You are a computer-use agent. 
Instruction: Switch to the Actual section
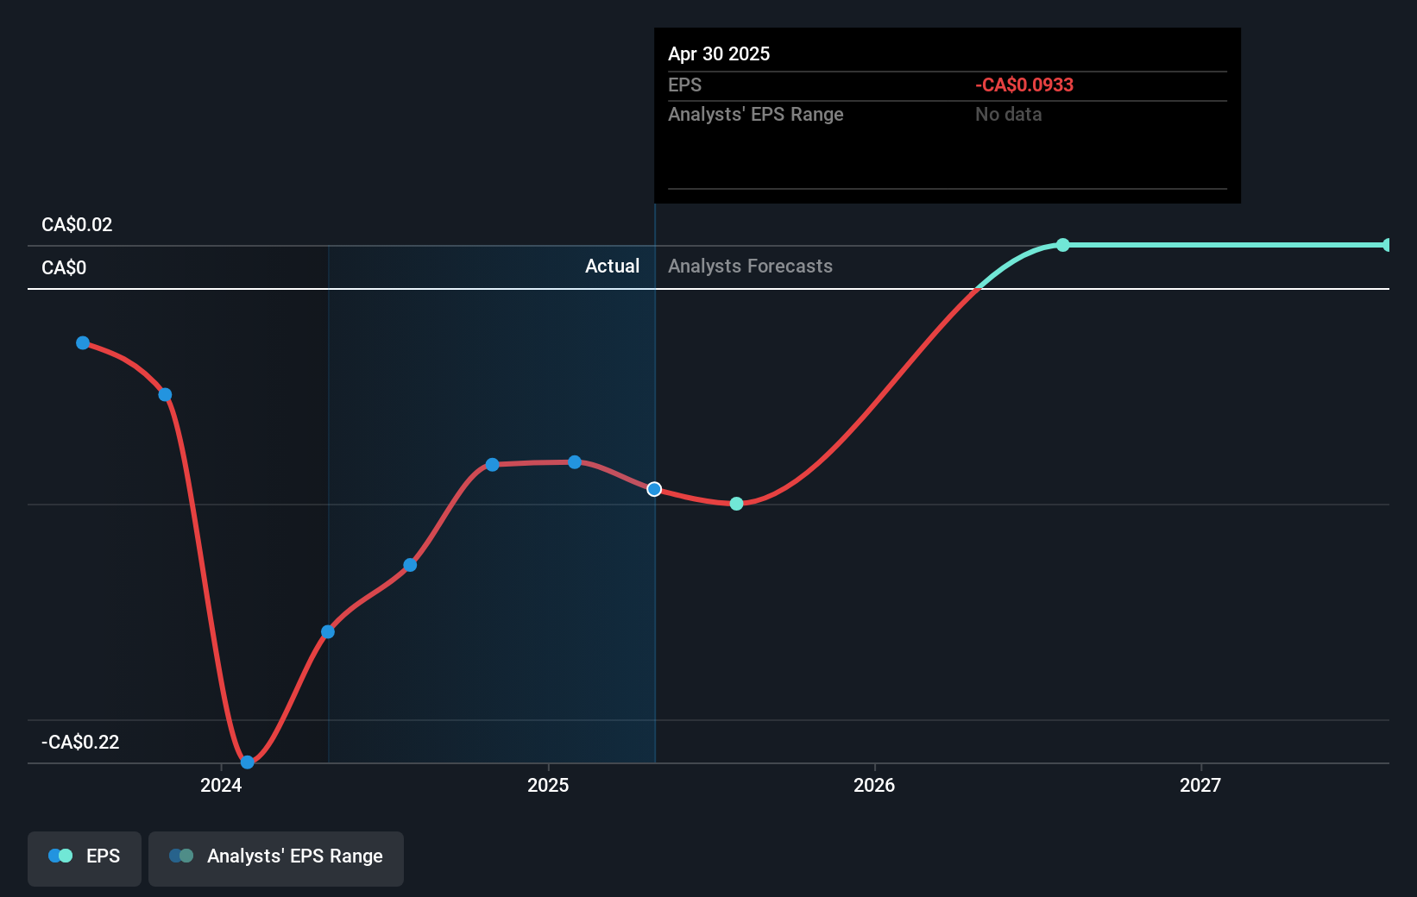pos(612,266)
